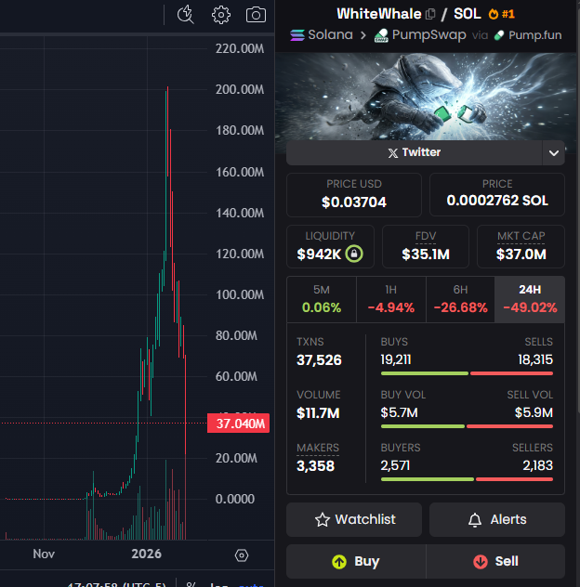Click the FDV label

pyautogui.click(x=426, y=236)
